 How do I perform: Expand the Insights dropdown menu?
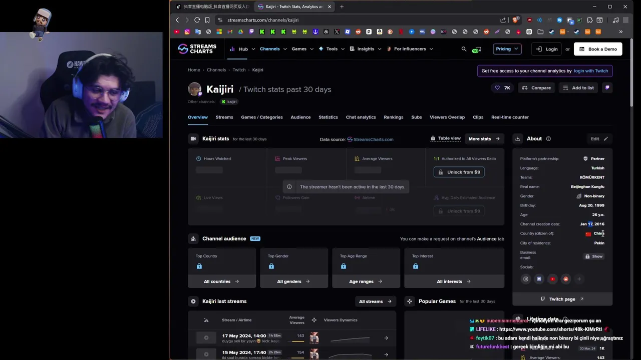coord(365,49)
